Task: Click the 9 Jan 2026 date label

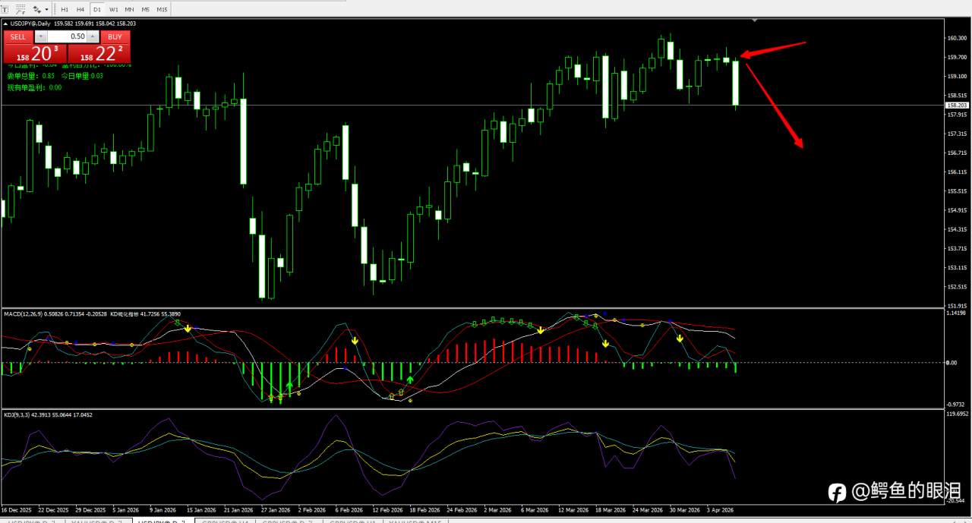Action: point(163,510)
